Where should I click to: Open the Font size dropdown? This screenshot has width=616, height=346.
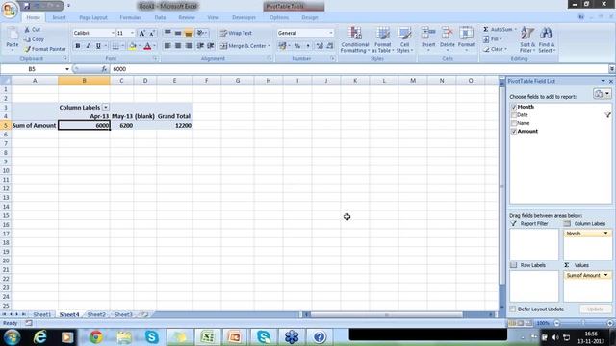[132, 33]
